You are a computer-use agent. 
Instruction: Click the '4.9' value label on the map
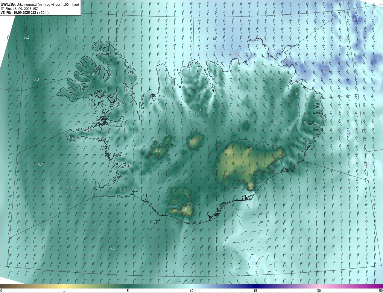[294, 94]
